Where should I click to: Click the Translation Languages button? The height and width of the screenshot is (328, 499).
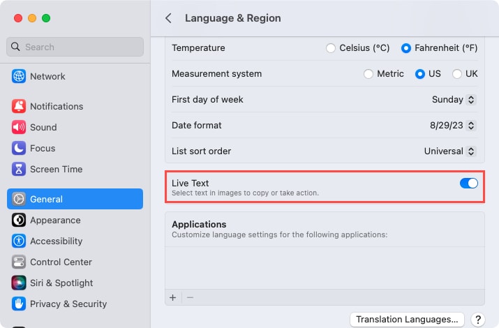click(407, 320)
